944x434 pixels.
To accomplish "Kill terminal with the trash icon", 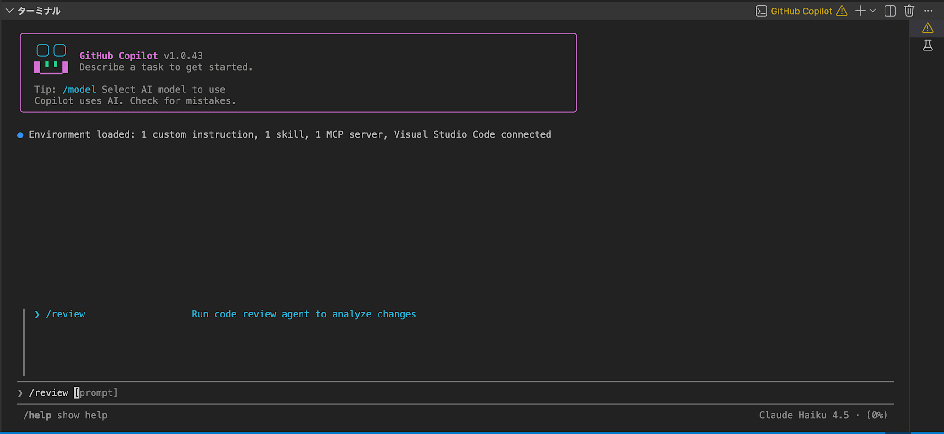I will click(x=909, y=11).
